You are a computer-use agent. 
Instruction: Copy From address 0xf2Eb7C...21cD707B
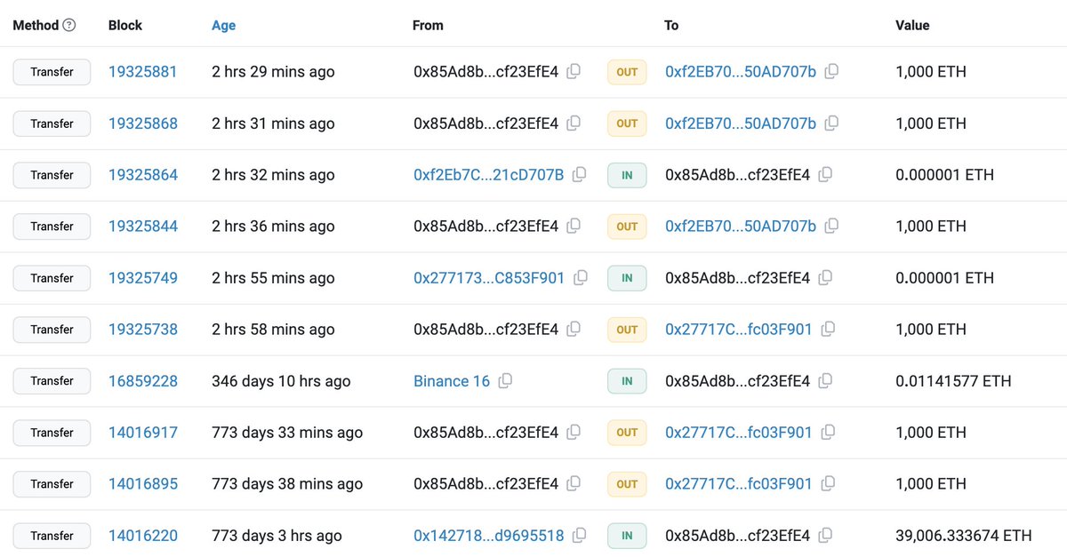pyautogui.click(x=579, y=174)
